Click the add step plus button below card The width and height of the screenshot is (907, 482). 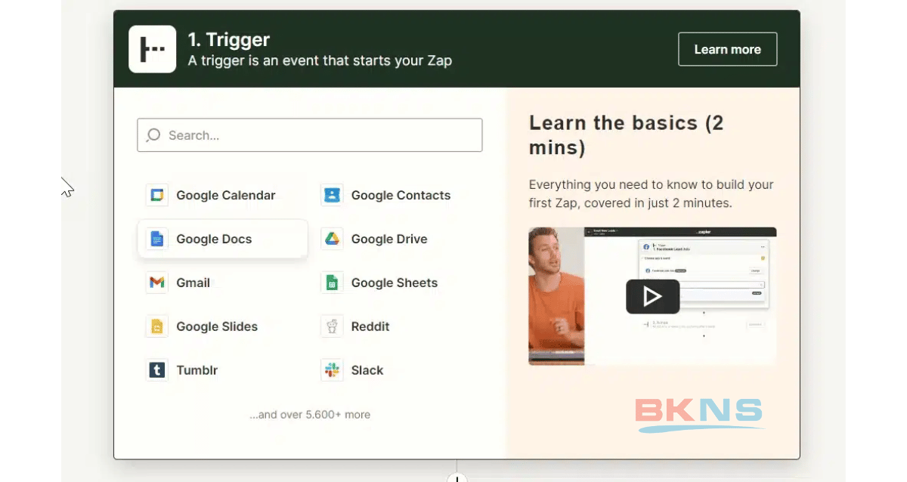457,477
